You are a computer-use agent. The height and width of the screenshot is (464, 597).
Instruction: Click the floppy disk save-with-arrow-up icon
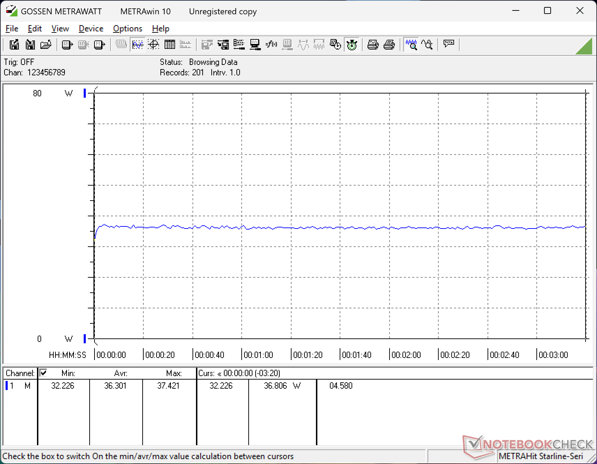tap(14, 45)
